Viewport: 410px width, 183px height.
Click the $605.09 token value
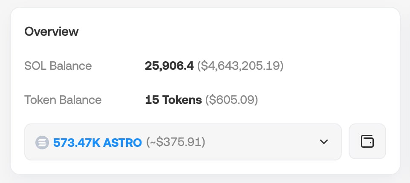[231, 100]
